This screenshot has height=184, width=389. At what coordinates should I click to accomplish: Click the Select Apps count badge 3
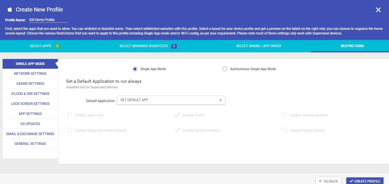click(57, 46)
